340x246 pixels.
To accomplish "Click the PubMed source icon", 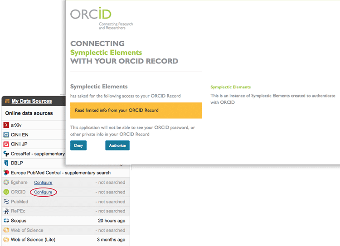I will pos(6,202).
